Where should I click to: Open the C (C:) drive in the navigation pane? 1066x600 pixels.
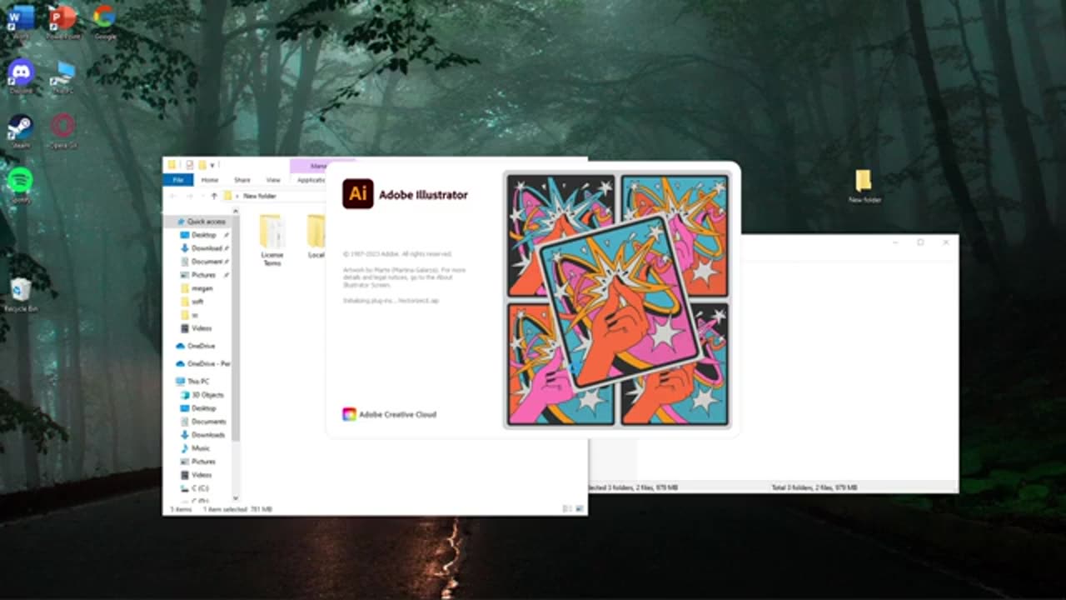tap(195, 488)
